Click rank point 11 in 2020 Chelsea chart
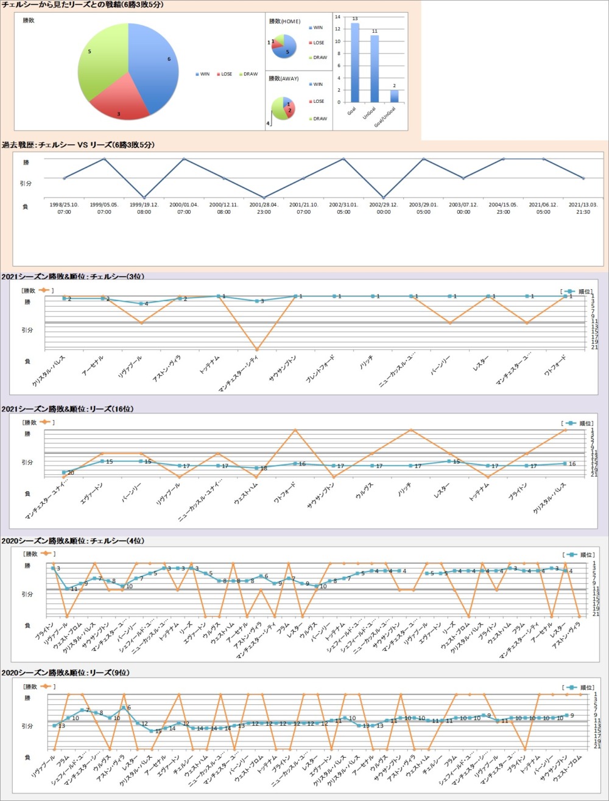The image size is (609, 801). (68, 589)
